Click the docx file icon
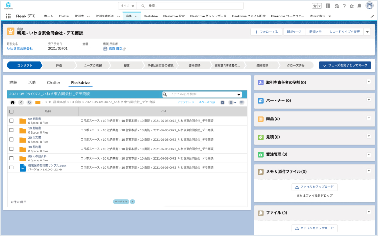 click(x=23, y=168)
